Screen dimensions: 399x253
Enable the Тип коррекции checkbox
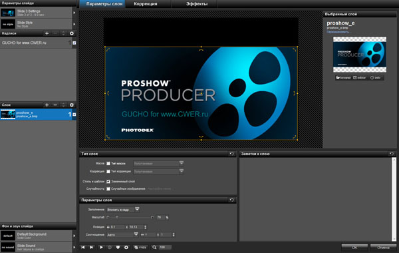[x=108, y=172]
